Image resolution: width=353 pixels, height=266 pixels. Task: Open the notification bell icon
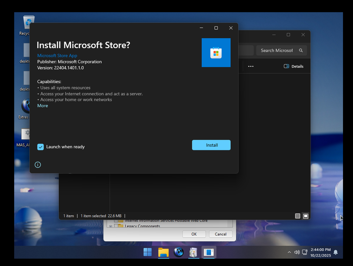pyautogui.click(x=336, y=252)
